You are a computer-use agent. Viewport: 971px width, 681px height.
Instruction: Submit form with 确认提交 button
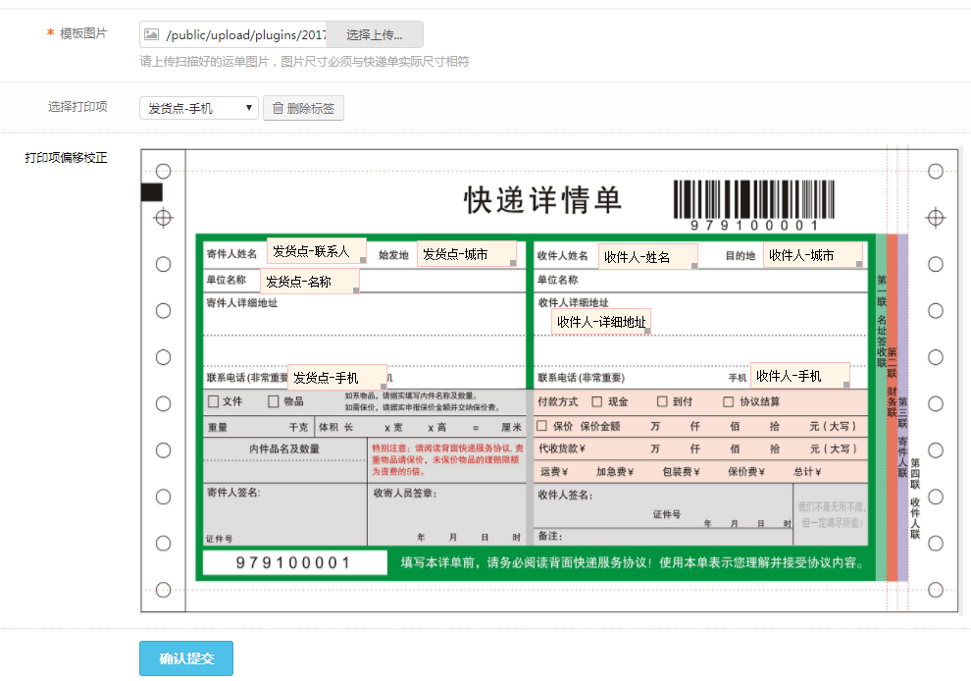[x=186, y=658]
